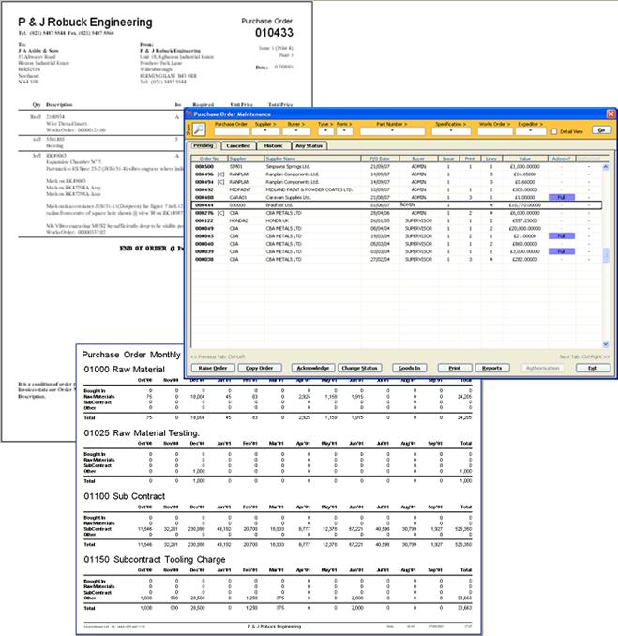Click the Raise Order button

pos(212,369)
